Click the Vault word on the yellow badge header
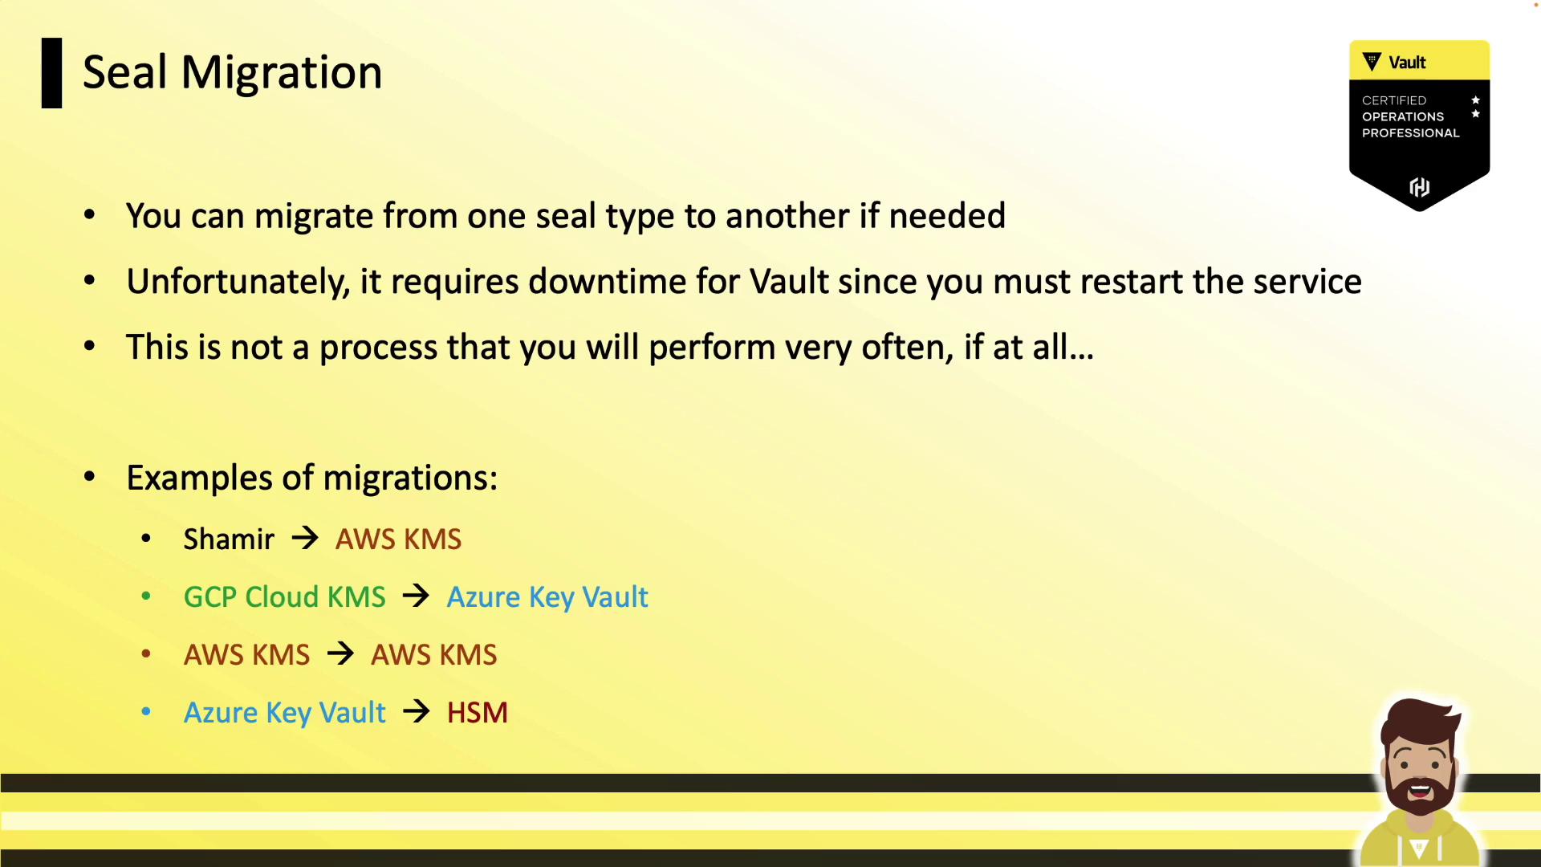 pos(1407,63)
